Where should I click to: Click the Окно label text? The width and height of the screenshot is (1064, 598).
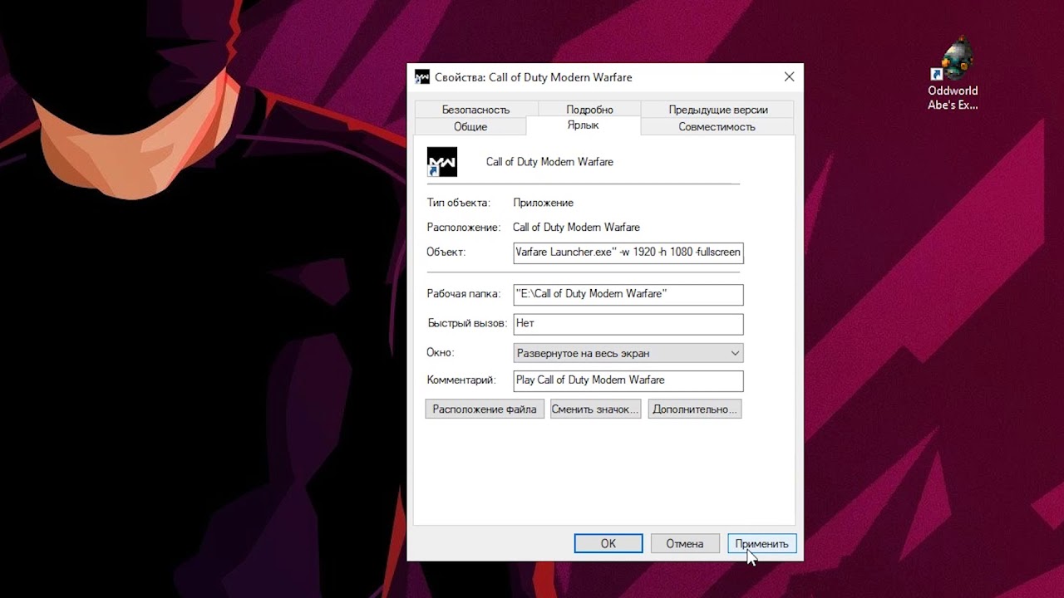(x=441, y=352)
